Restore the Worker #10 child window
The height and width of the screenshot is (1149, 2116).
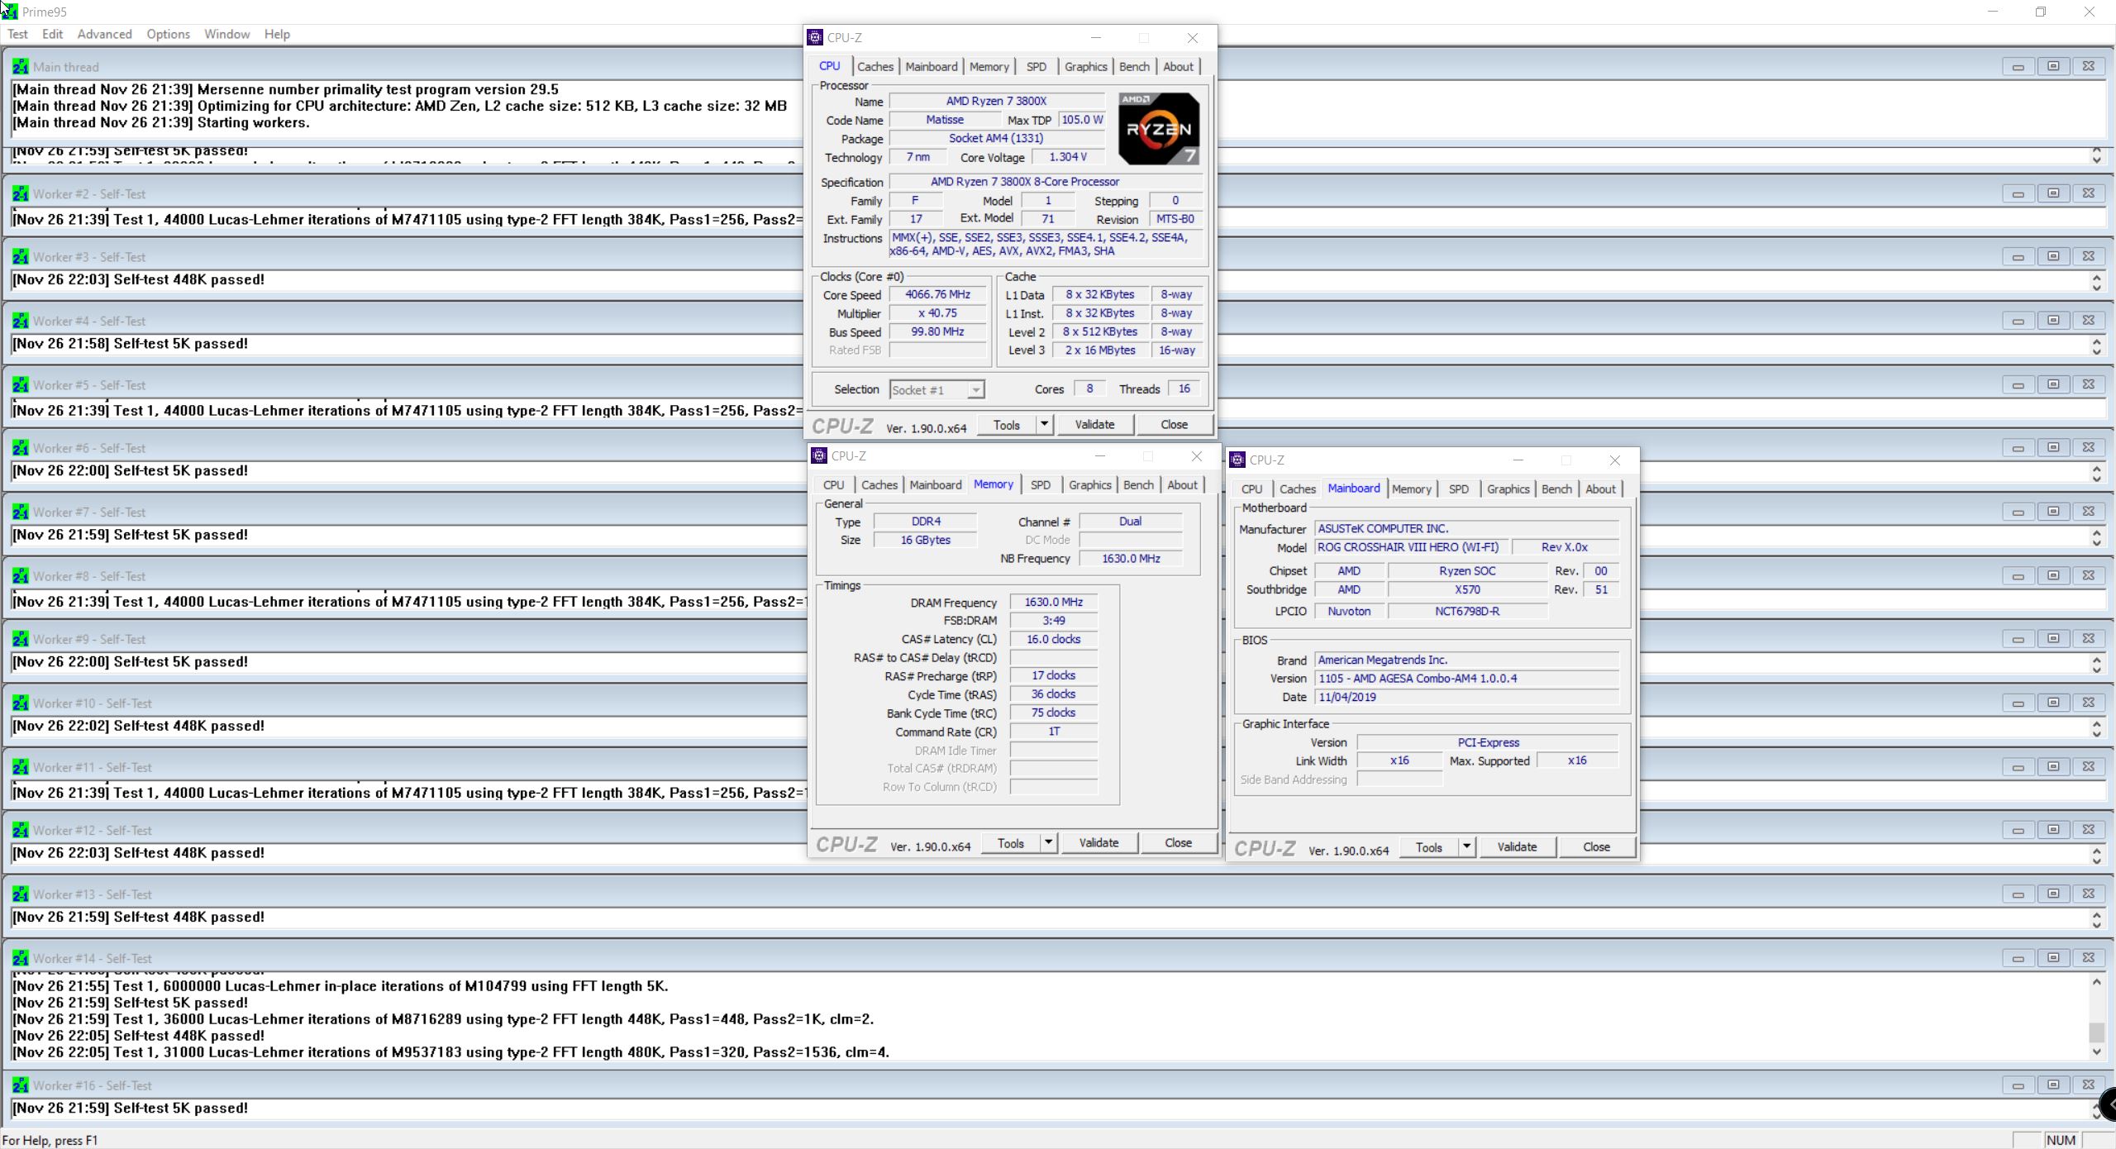(x=2053, y=703)
